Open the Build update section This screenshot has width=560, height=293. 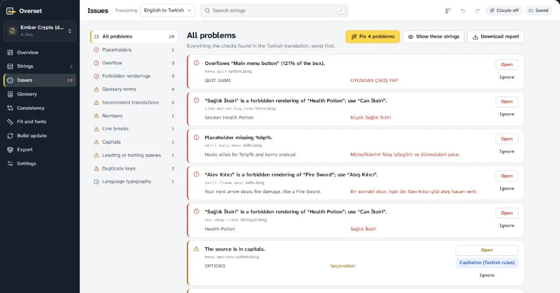40,136
